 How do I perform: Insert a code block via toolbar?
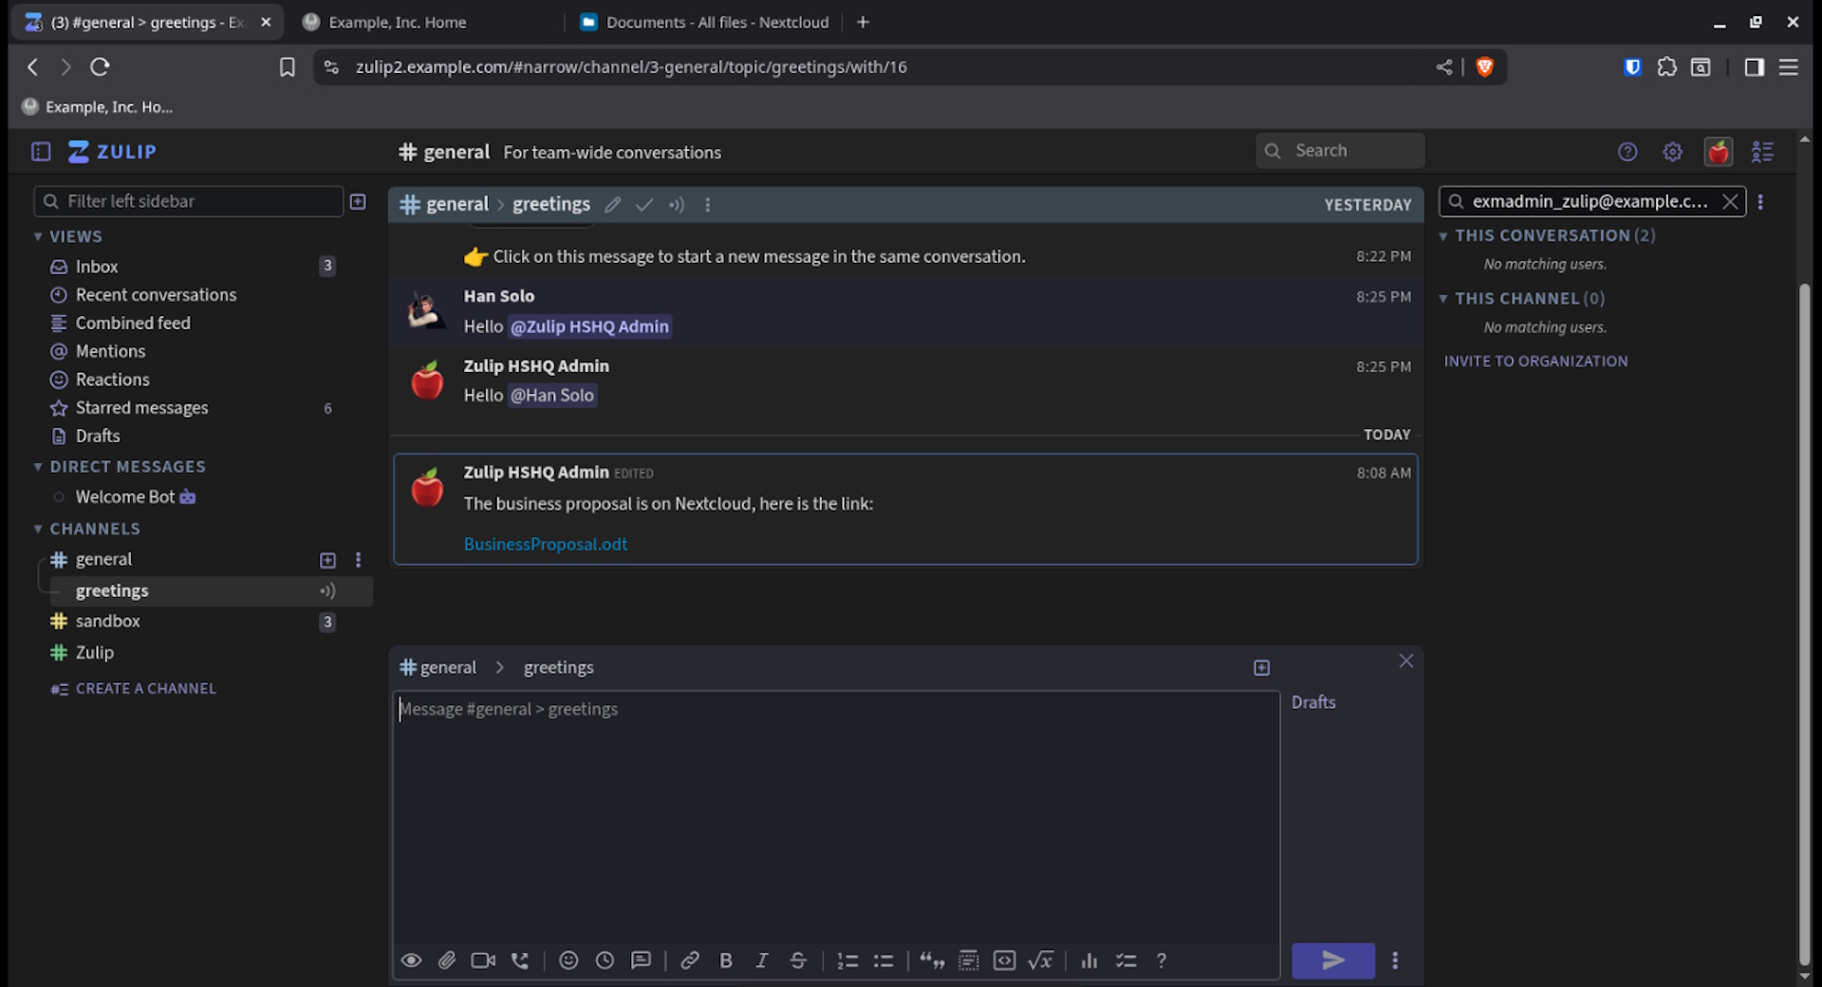tap(1004, 960)
